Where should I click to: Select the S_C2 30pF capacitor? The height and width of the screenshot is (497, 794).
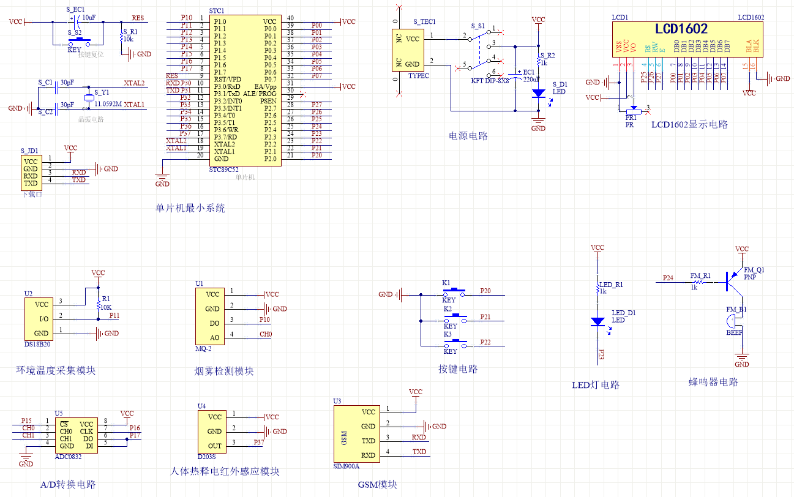pyautogui.click(x=55, y=108)
